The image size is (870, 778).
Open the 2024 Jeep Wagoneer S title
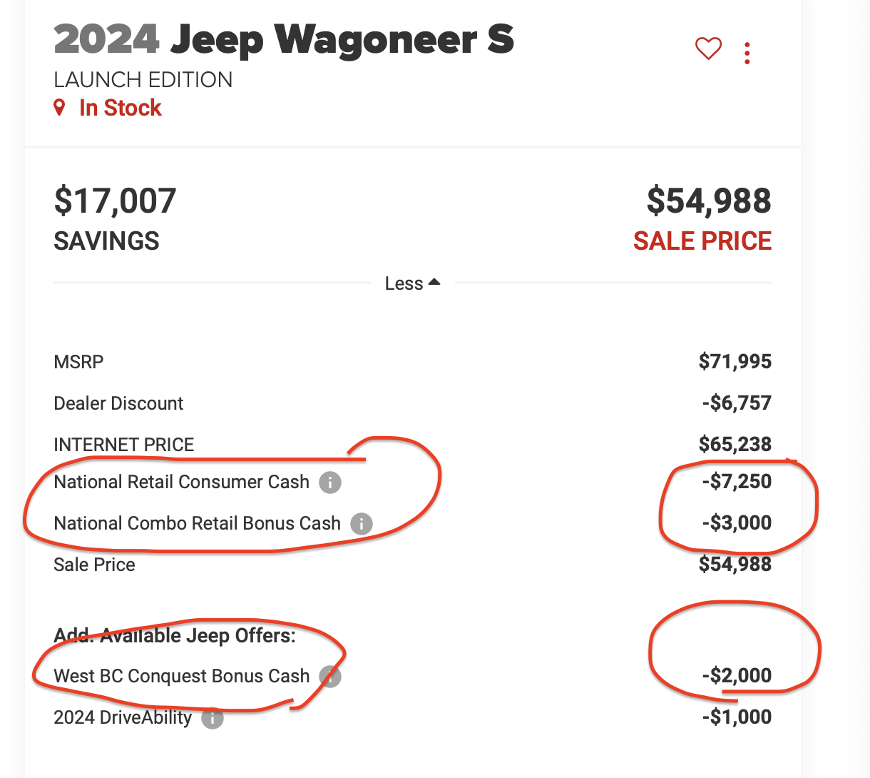coord(284,39)
